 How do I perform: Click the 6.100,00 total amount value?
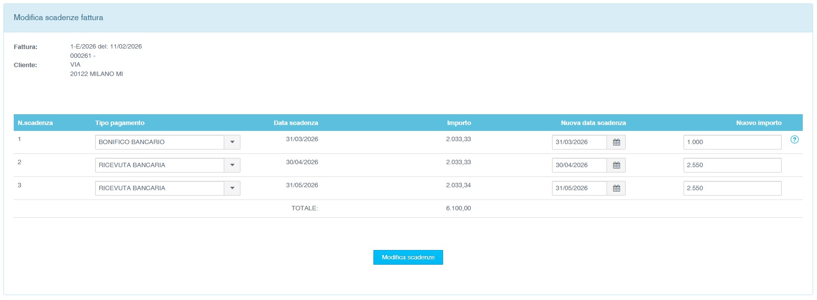(458, 208)
